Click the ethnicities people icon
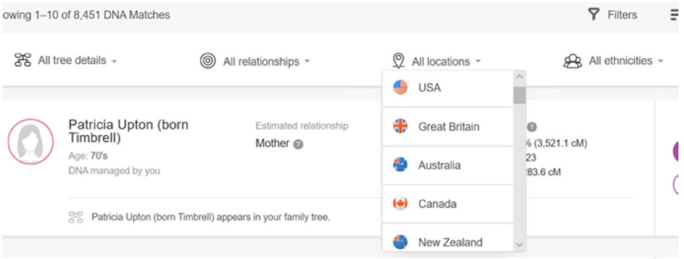This screenshot has width=684, height=259. tap(572, 61)
